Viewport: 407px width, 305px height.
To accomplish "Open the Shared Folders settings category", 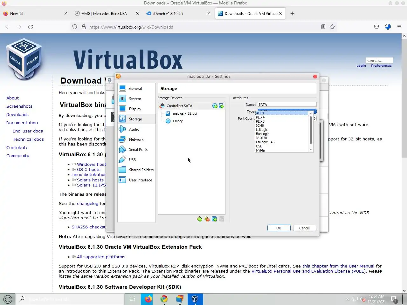I will point(136,170).
